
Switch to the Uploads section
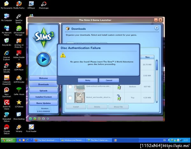[44, 91]
